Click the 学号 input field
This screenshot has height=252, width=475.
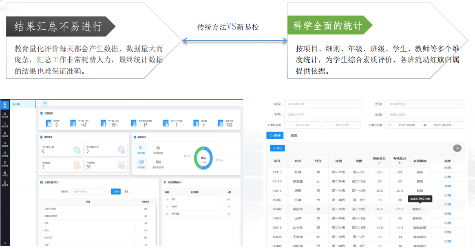point(323,114)
